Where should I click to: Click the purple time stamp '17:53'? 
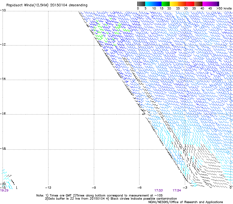[159, 191]
